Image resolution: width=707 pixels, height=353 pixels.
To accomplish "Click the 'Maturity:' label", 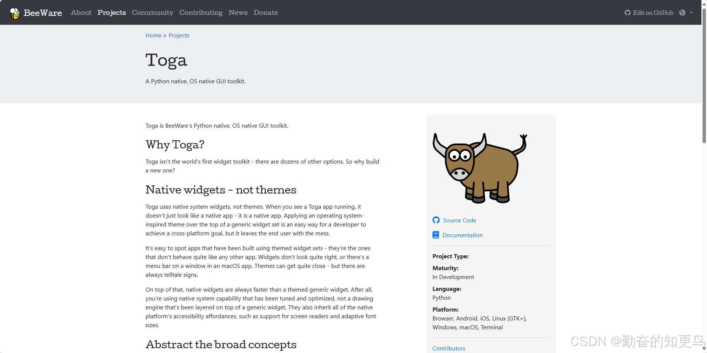I will [445, 268].
